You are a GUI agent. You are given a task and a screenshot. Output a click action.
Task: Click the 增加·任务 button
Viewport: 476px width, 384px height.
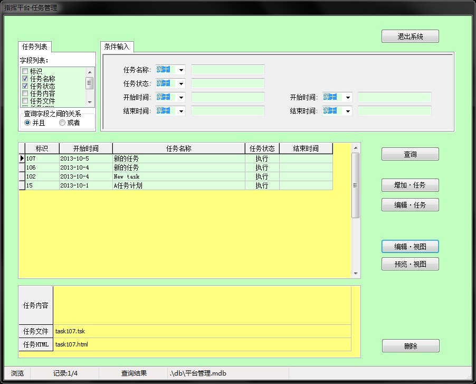(410, 185)
